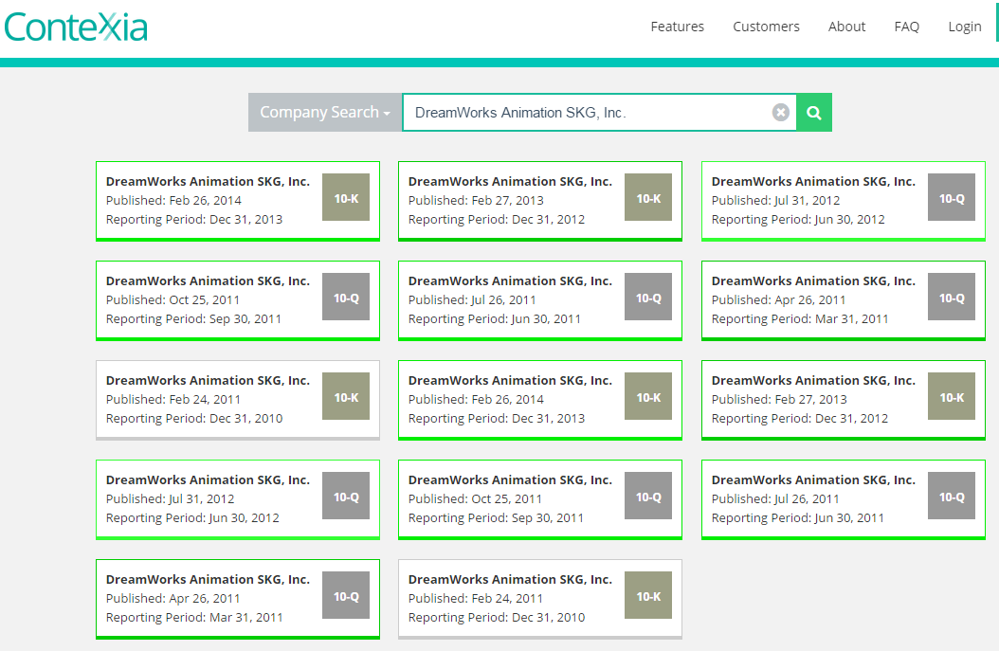The image size is (999, 651).
Task: Open the second filing published Feb 24, 2011
Action: pyautogui.click(x=540, y=599)
